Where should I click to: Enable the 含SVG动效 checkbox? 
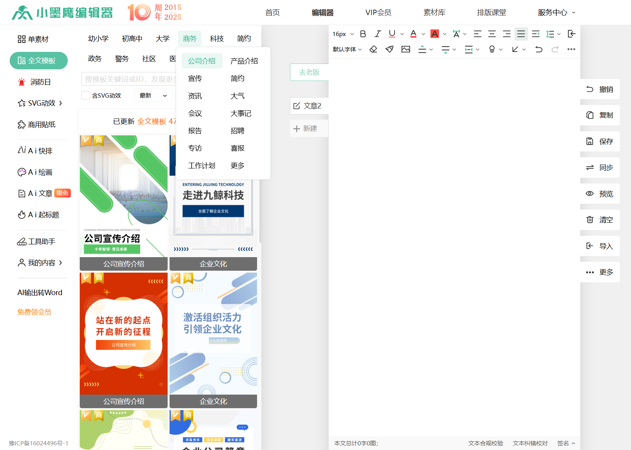[x=86, y=95]
